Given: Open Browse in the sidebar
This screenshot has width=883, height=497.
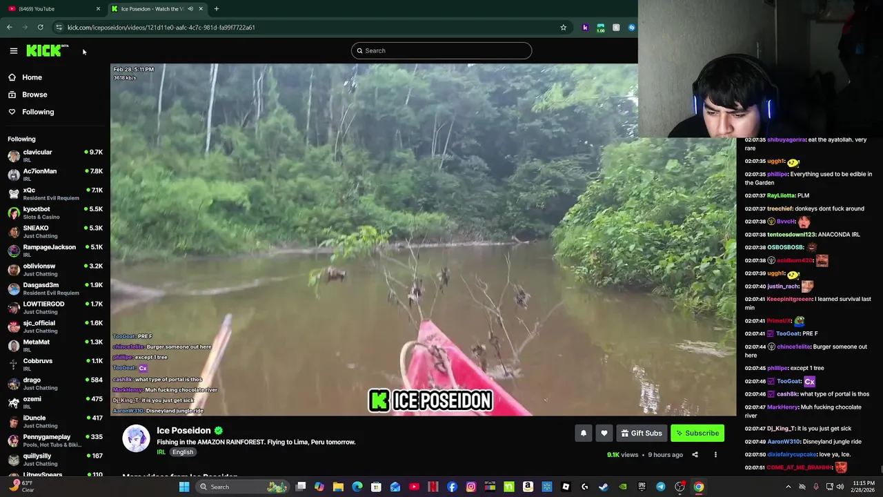Looking at the screenshot, I should (x=34, y=95).
